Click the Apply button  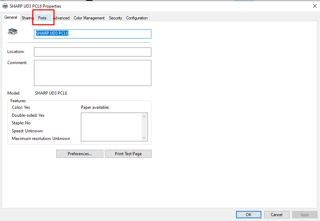click(x=304, y=214)
